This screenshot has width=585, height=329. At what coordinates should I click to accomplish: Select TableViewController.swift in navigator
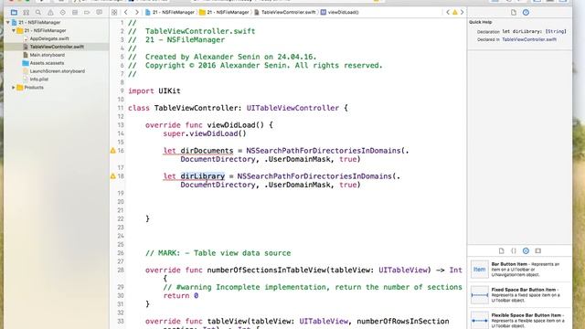coord(57,47)
